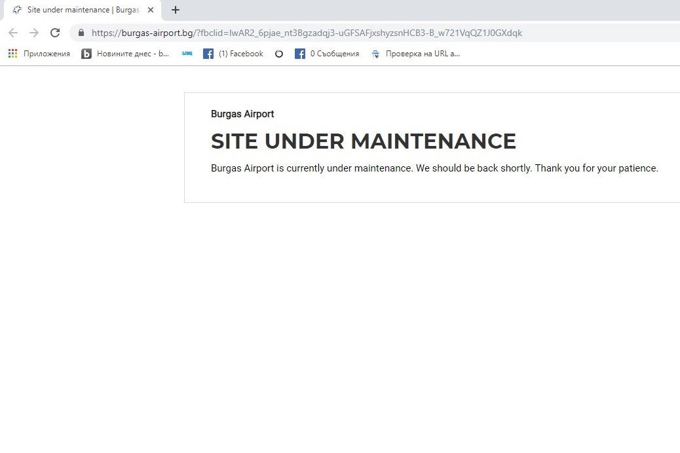
Task: Click Facebook icon beside (1) Facebook
Action: (208, 54)
